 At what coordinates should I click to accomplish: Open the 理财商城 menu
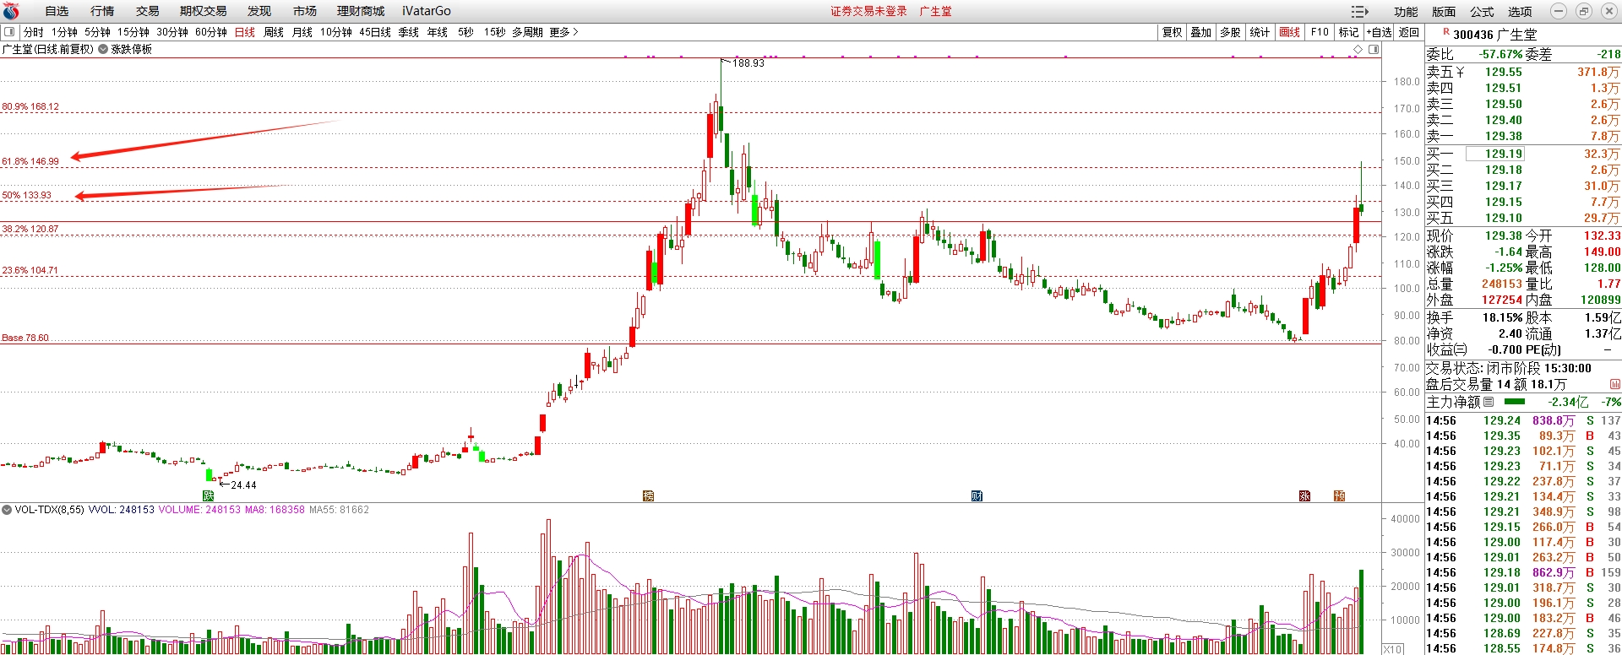[x=361, y=11]
